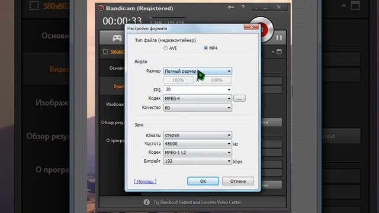Select the Bandicam gamepad game recording mode

click(117, 38)
